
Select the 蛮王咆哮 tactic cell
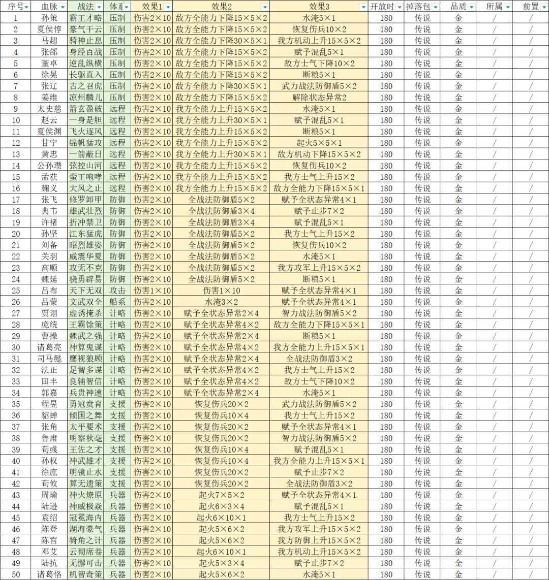pos(85,177)
